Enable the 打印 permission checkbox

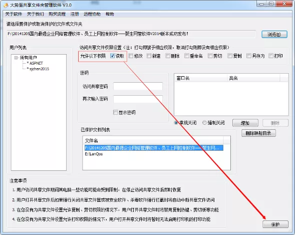[x=271, y=56]
